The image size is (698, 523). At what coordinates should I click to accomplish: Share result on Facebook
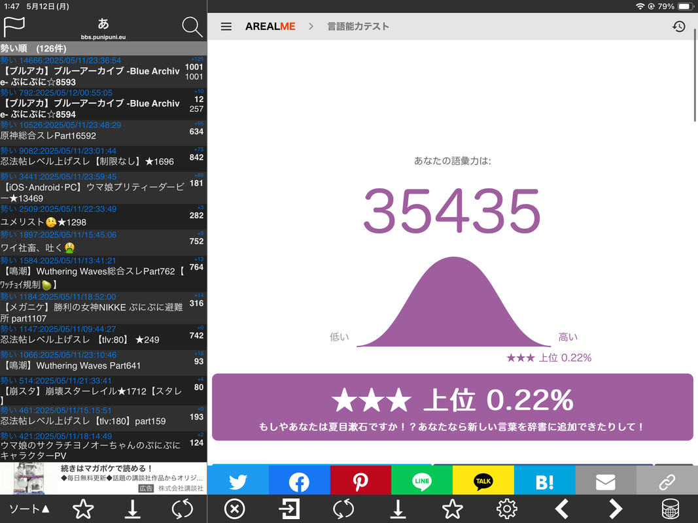point(299,481)
